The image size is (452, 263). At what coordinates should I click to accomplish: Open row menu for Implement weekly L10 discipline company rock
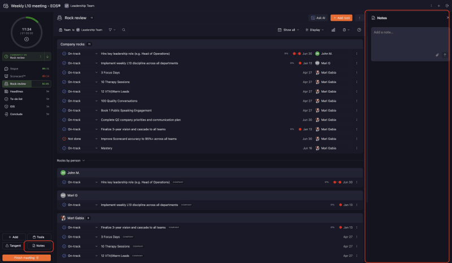click(x=357, y=63)
